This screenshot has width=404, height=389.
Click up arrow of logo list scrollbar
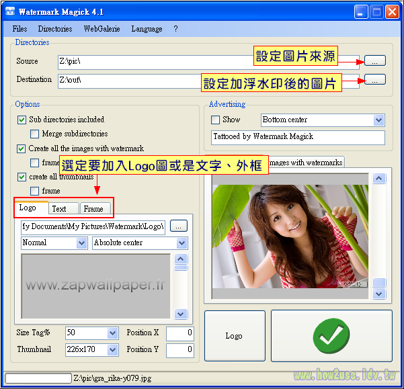coord(181,259)
